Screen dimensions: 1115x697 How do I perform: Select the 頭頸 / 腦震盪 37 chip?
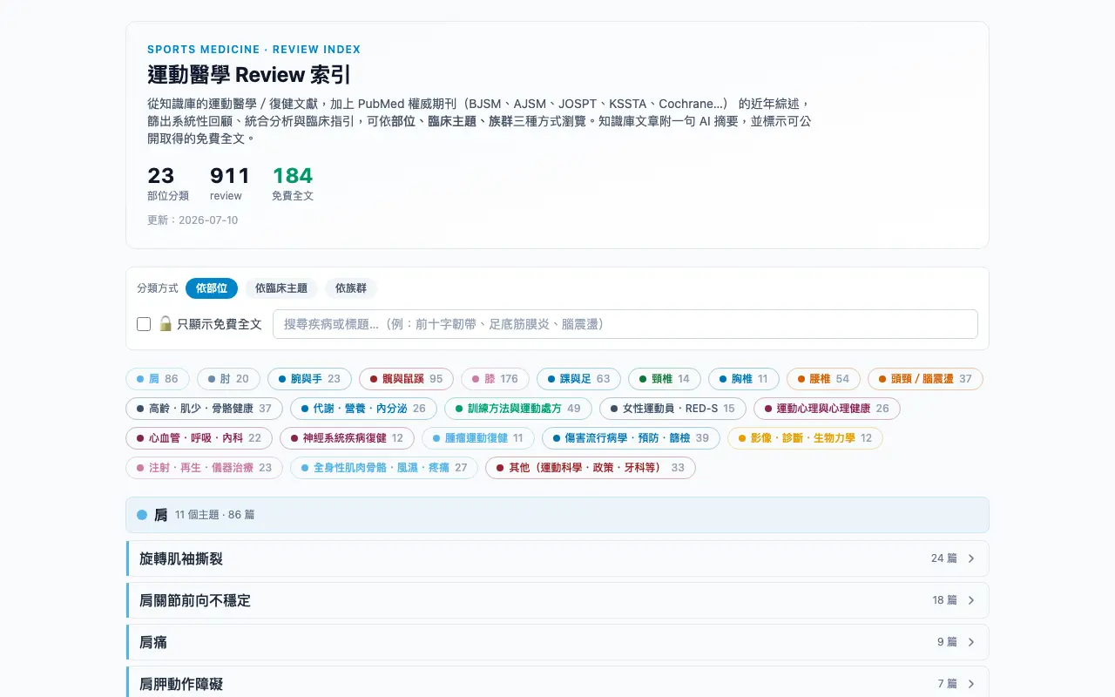click(x=925, y=379)
